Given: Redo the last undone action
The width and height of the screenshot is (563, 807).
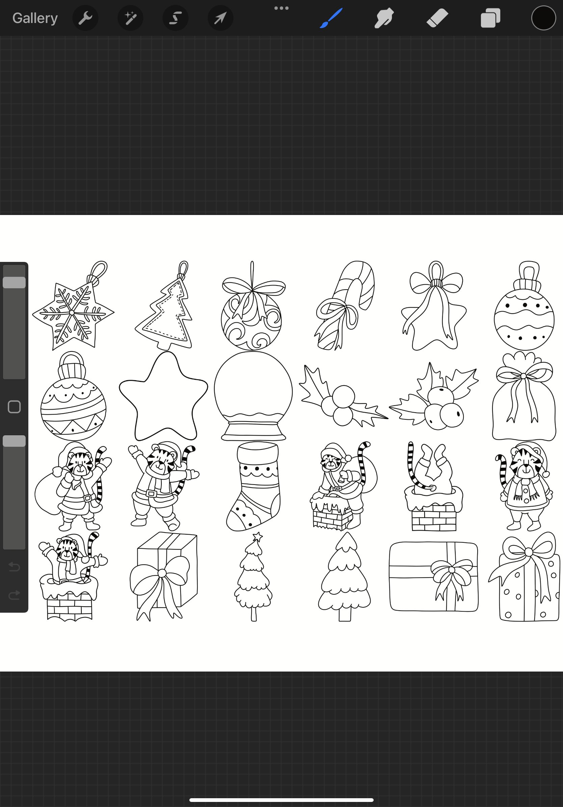Looking at the screenshot, I should (14, 595).
